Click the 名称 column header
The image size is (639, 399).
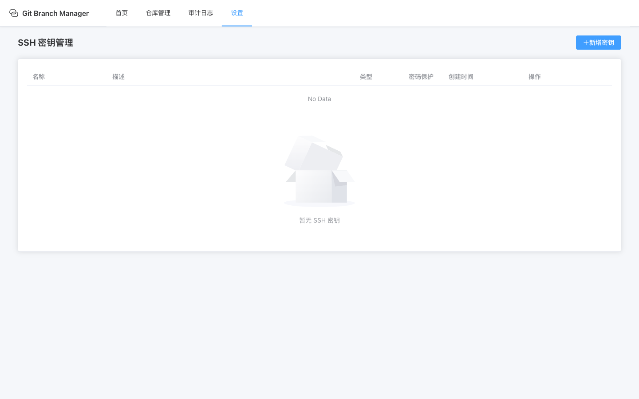pos(38,76)
